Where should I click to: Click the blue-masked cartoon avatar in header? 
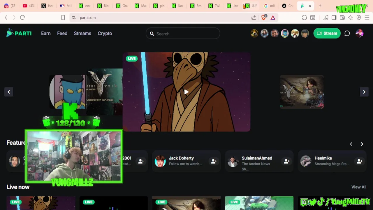[x=285, y=34]
